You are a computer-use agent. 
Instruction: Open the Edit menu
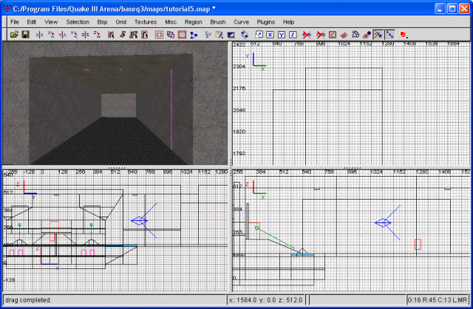pos(31,22)
